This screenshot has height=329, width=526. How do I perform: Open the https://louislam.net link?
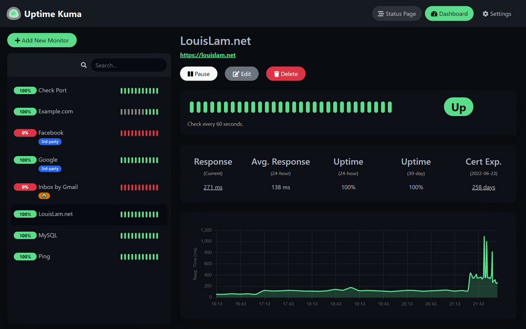click(208, 55)
